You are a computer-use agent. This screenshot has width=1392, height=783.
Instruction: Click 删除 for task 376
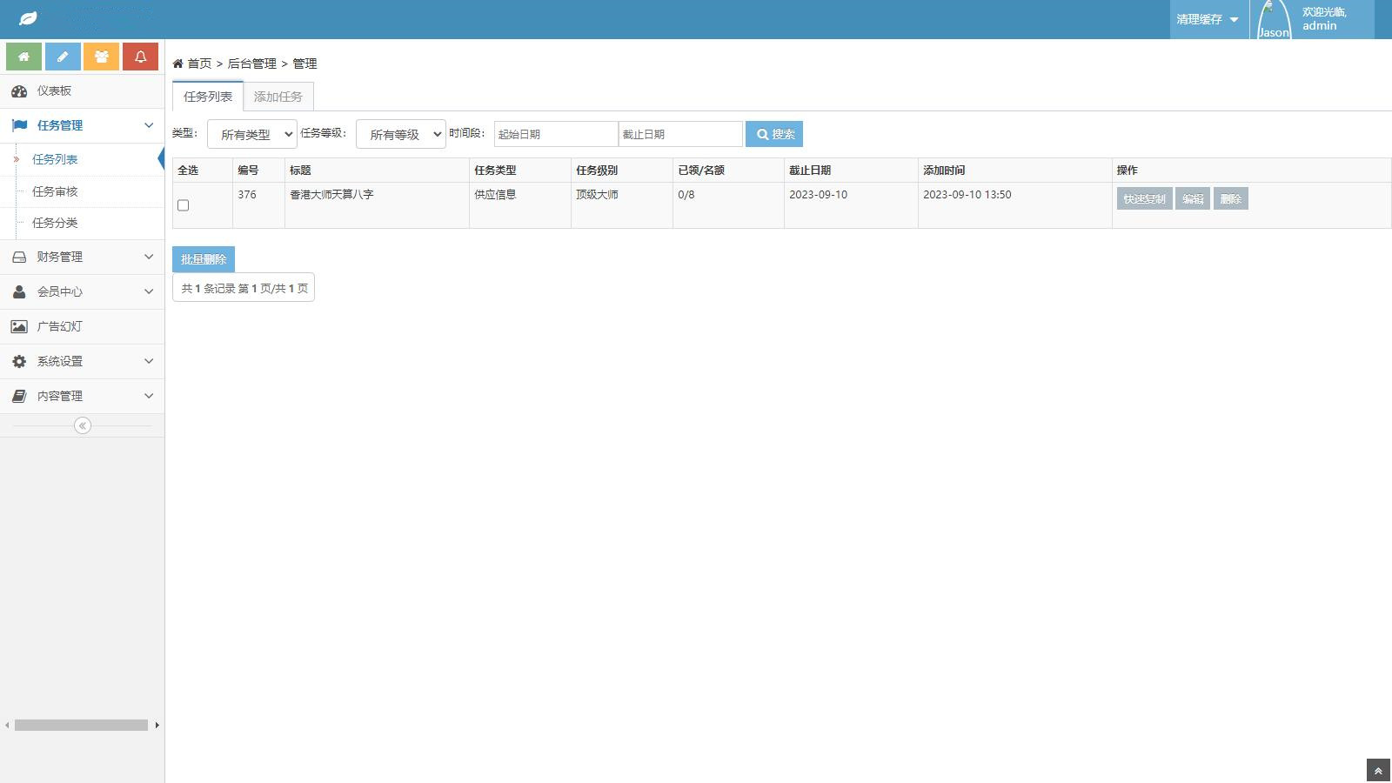click(x=1230, y=198)
